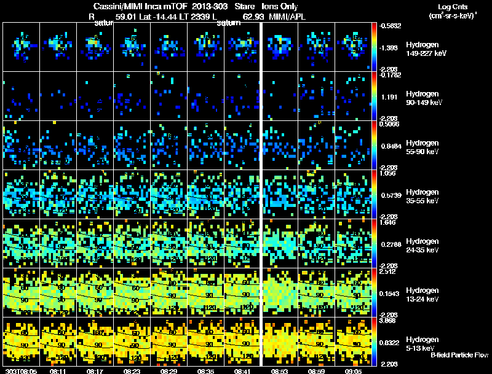
Task: Click the color scale for Hydrogen 5-13 keV
Action: click(374, 341)
